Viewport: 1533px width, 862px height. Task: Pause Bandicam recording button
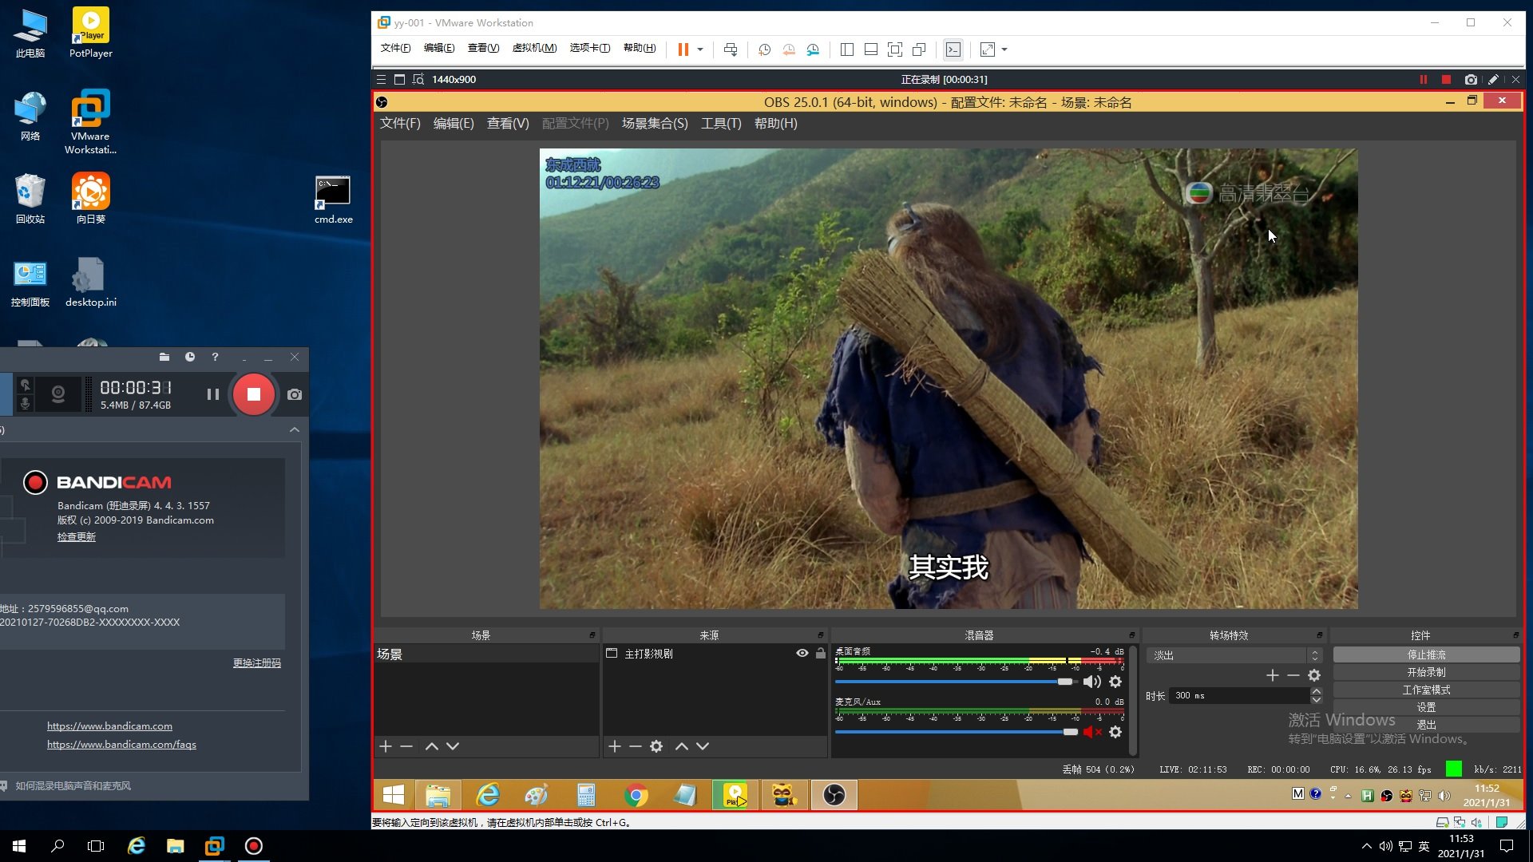pyautogui.click(x=212, y=394)
